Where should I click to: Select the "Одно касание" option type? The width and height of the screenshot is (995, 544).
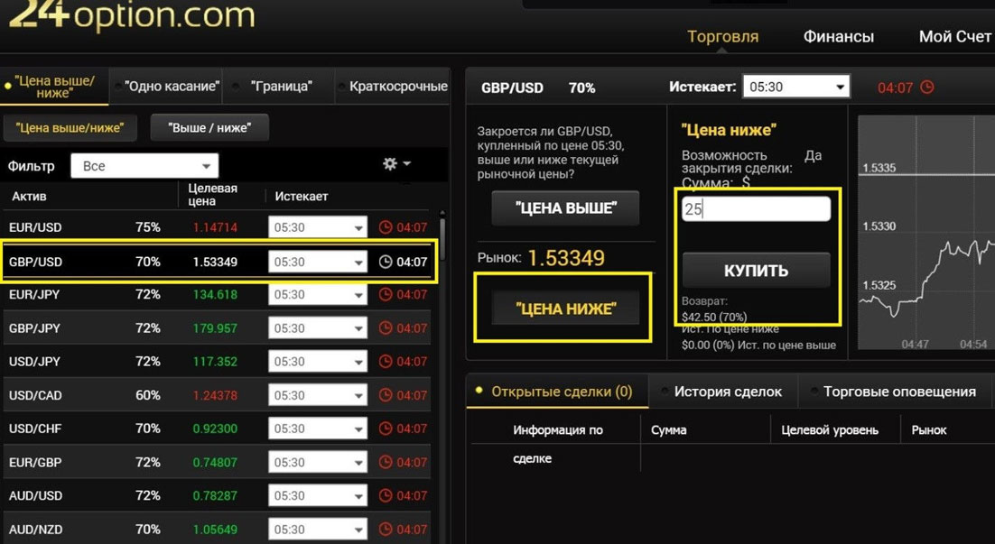(x=172, y=87)
